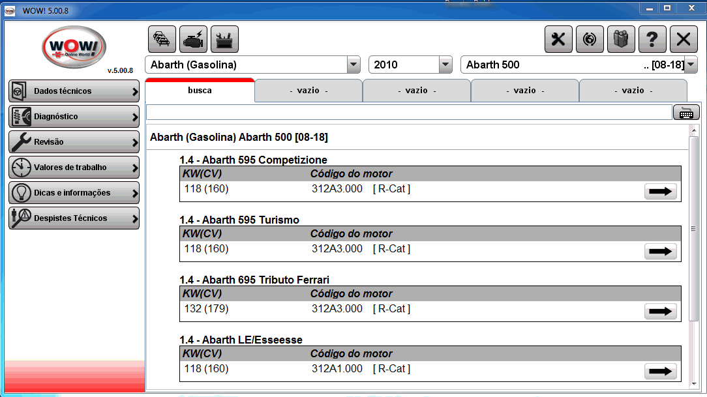Click the scrollbar up arrow

click(x=693, y=130)
